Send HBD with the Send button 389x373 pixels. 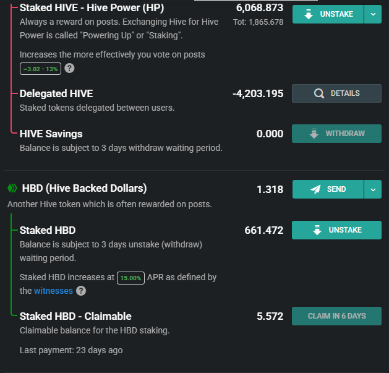click(x=328, y=189)
